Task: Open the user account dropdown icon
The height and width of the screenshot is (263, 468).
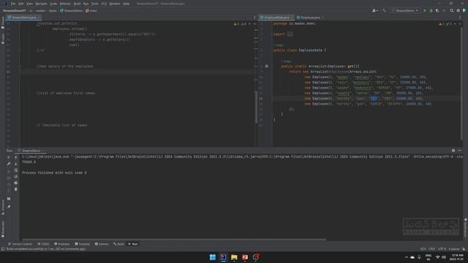Action: pos(375,10)
